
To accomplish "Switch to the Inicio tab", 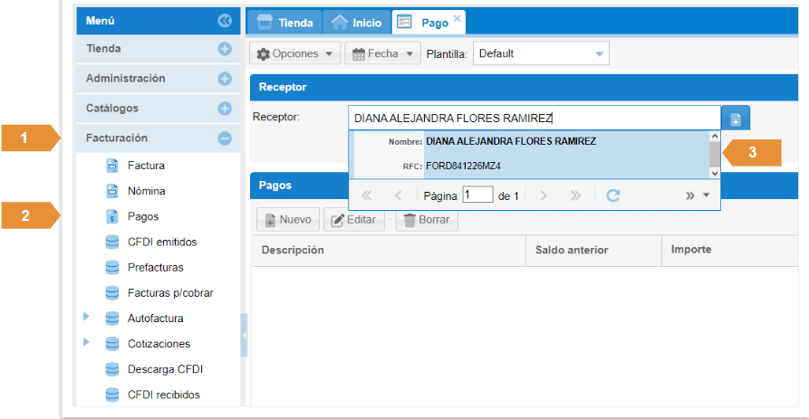I will (x=356, y=23).
